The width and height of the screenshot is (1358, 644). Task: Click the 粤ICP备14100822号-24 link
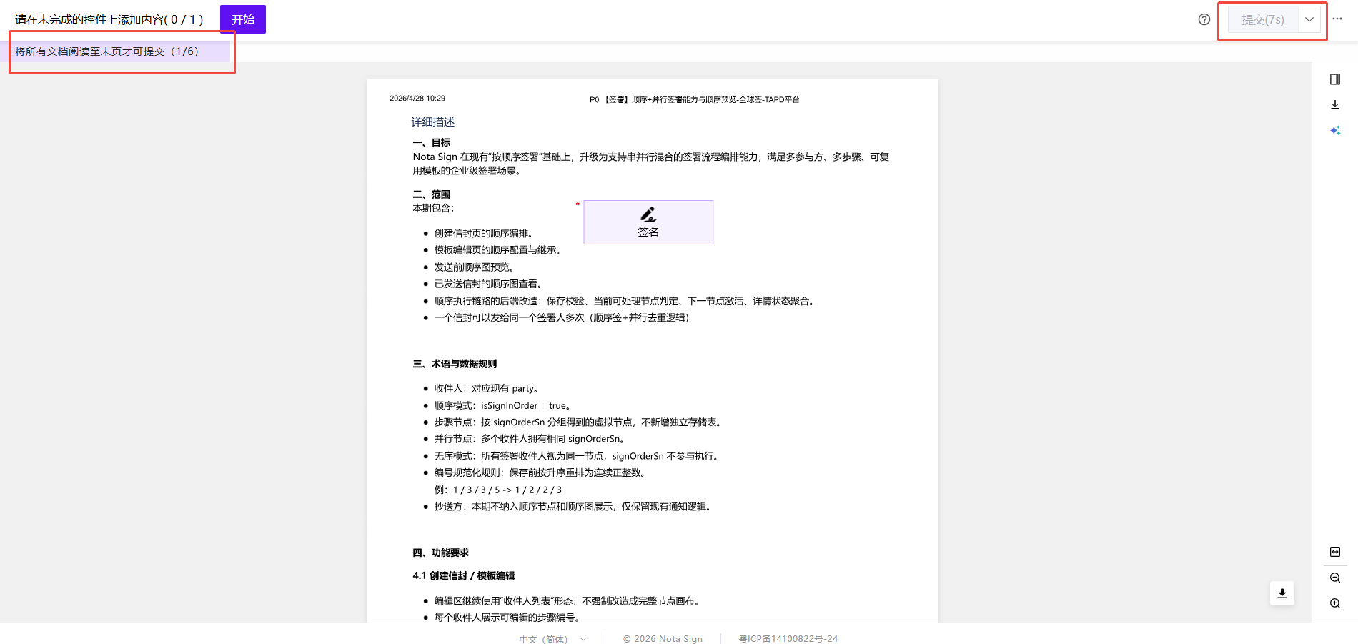[788, 639]
